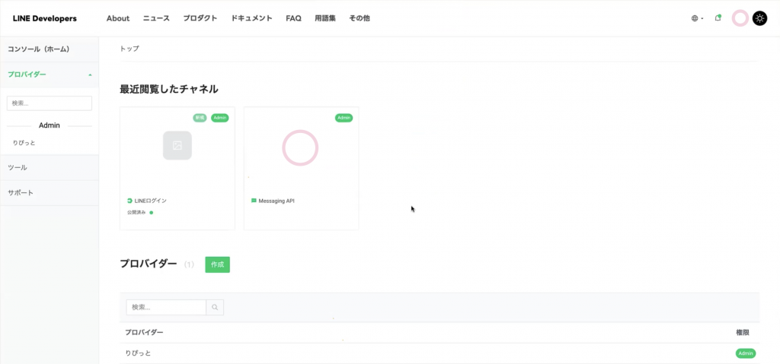Select りぴっと in the sidebar list

click(24, 143)
